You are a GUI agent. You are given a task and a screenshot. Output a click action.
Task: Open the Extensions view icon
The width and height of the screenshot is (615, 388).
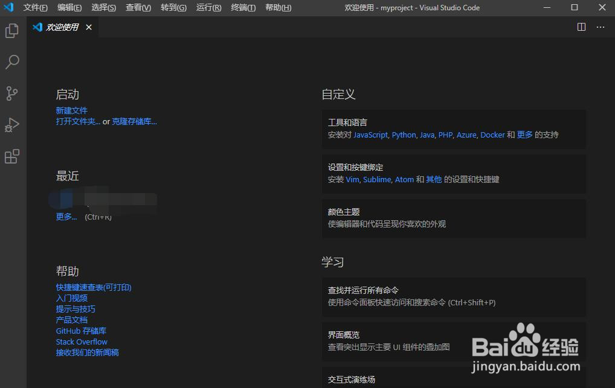point(12,156)
